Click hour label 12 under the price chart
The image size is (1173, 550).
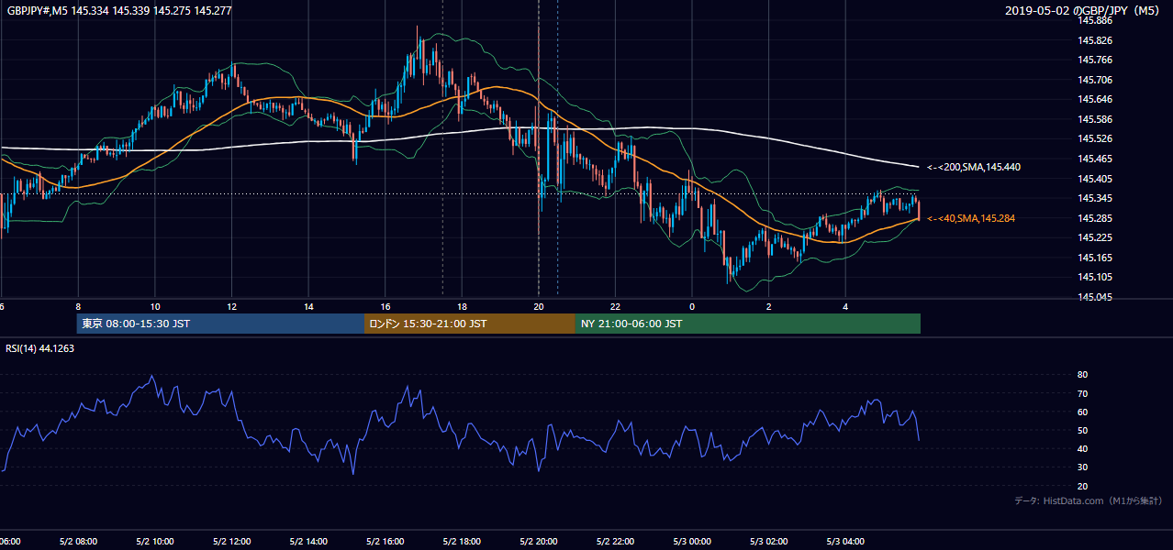(231, 307)
